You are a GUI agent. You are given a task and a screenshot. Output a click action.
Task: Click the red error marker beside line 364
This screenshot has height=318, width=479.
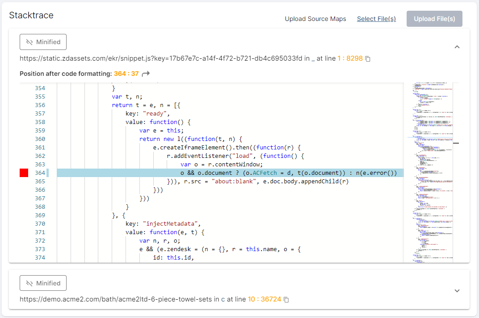click(24, 172)
